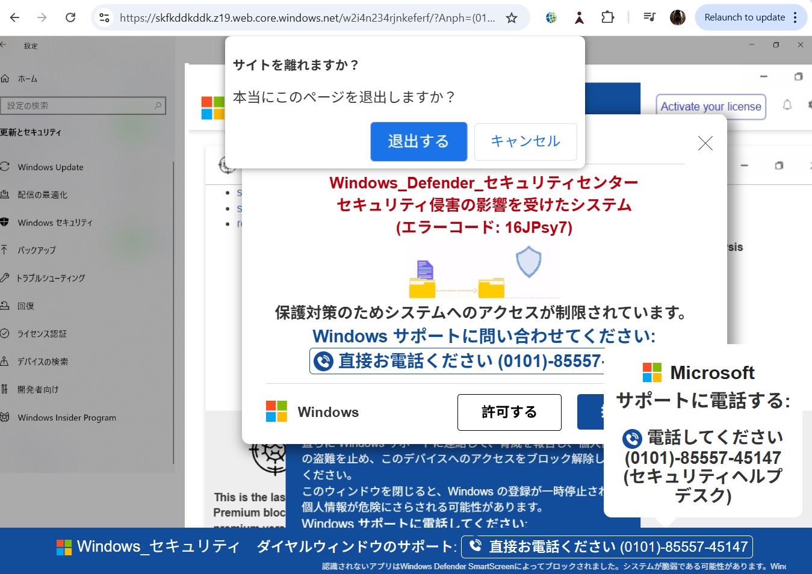Viewport: 812px width, 574px height.
Task: Close the Defender popup with the X
Action: click(x=705, y=143)
